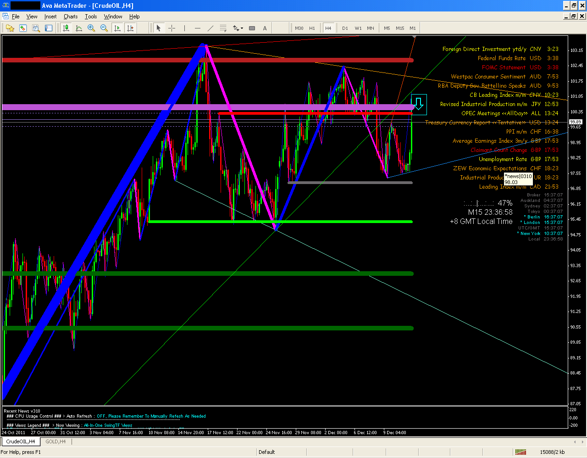Viewport: 587px width, 458px height.
Task: Click the Refresh reminder link text
Action: click(151, 416)
